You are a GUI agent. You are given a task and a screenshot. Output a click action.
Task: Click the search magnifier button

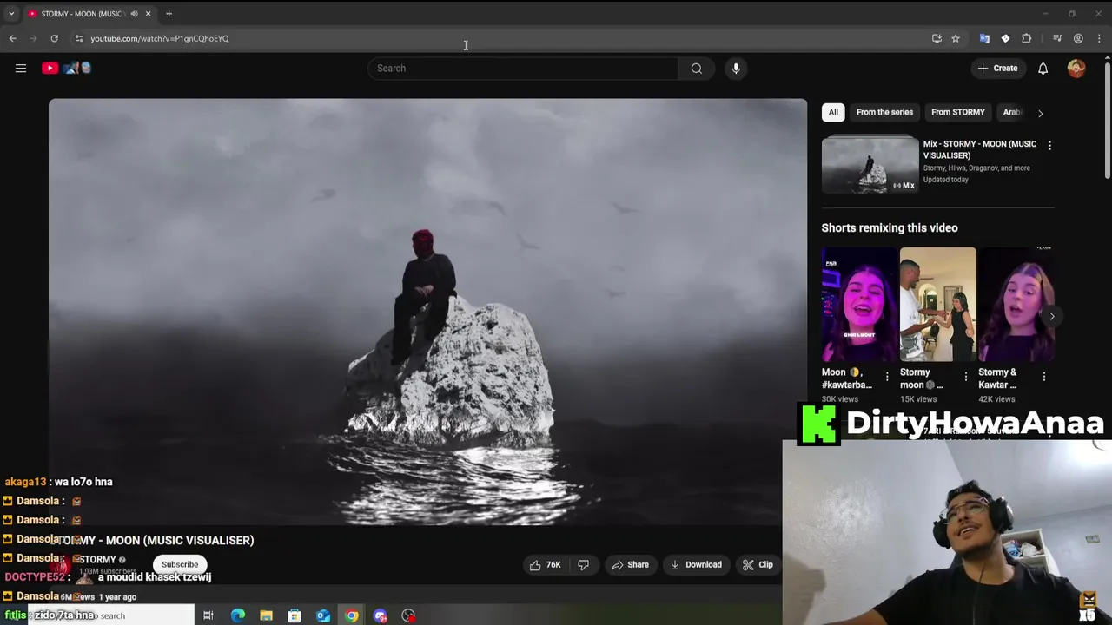click(x=697, y=69)
